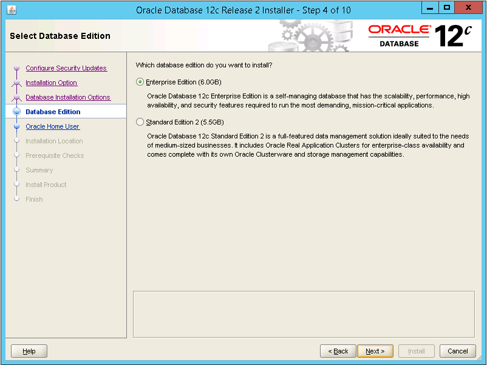Viewport: 487px width, 365px height.
Task: Open the Configure Security Updates step link
Action: tap(66, 69)
